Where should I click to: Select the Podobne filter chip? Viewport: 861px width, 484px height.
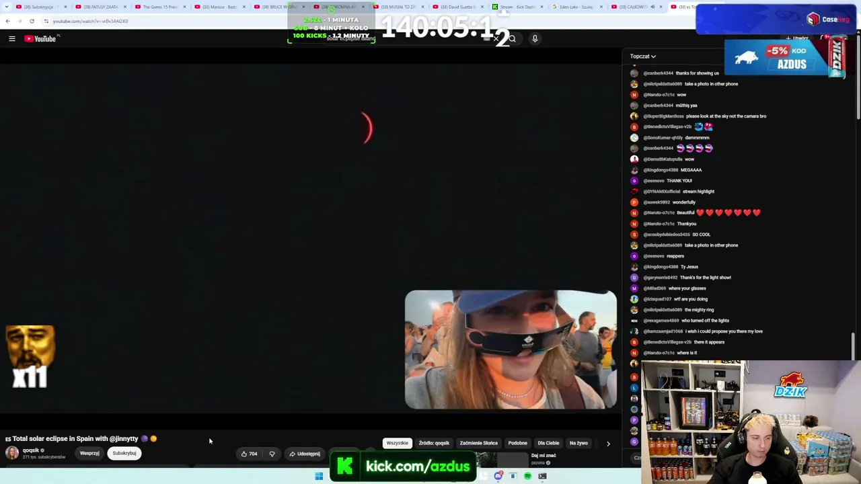518,443
